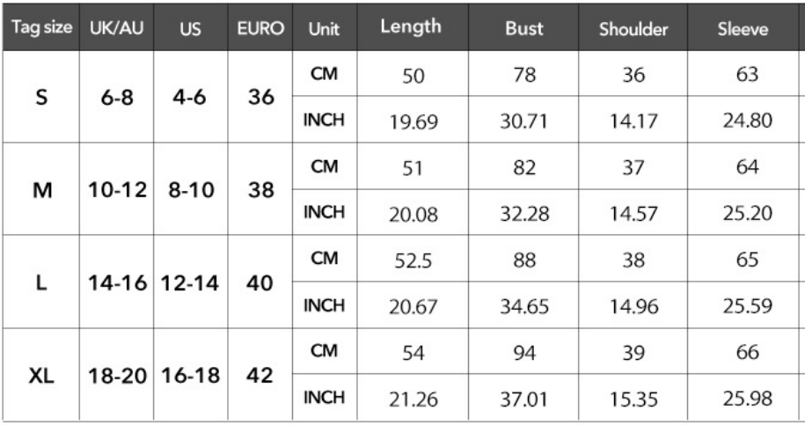The image size is (805, 425).
Task: Click the Tag size column header
Action: [41, 28]
